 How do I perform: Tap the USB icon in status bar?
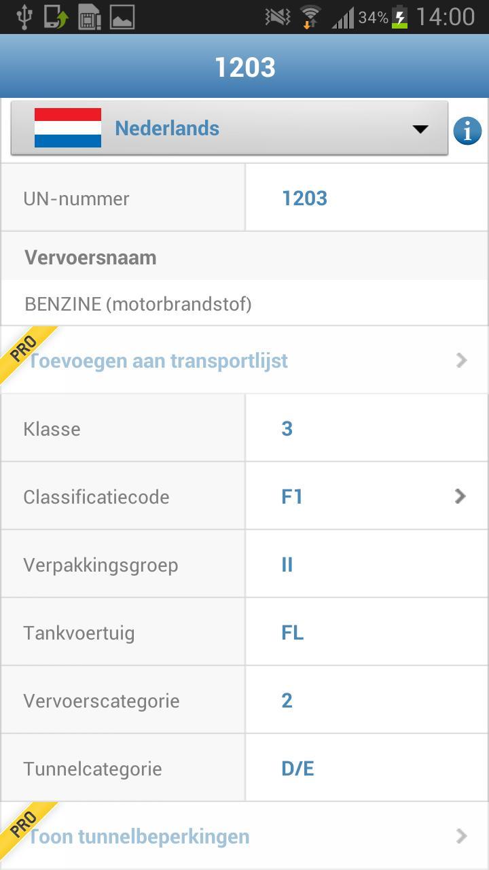point(24,17)
